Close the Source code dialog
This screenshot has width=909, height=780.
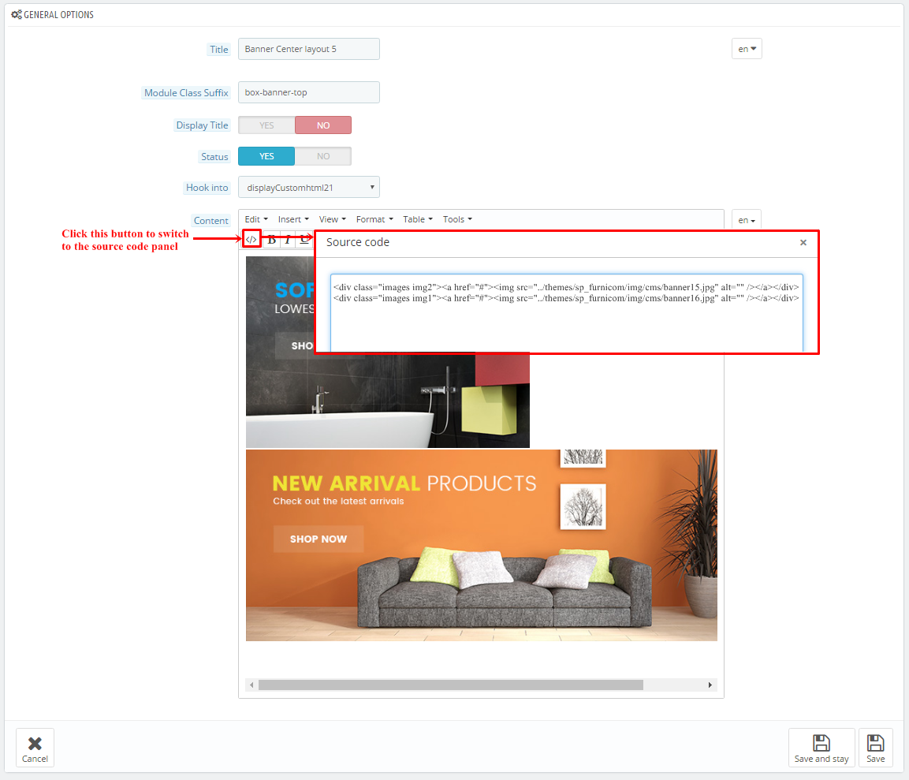click(x=803, y=242)
